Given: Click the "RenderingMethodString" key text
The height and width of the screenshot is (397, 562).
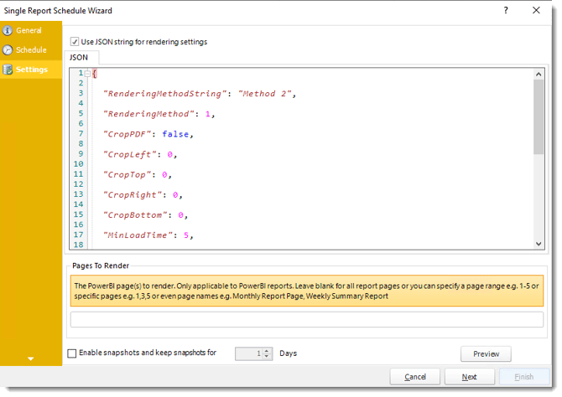Looking at the screenshot, I should 165,94.
